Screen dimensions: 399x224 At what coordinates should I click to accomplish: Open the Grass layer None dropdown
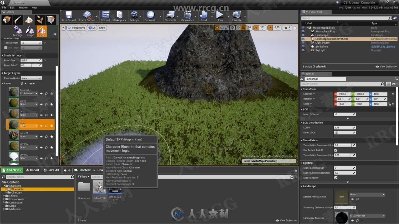coord(29,104)
